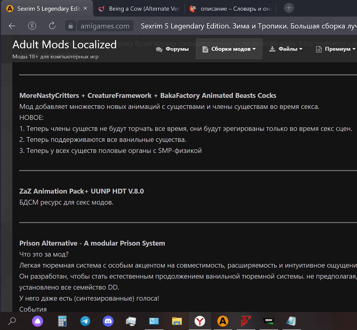The height and width of the screenshot is (330, 357).
Task: Expand the Сборки модов dropdown
Action: coord(229,49)
